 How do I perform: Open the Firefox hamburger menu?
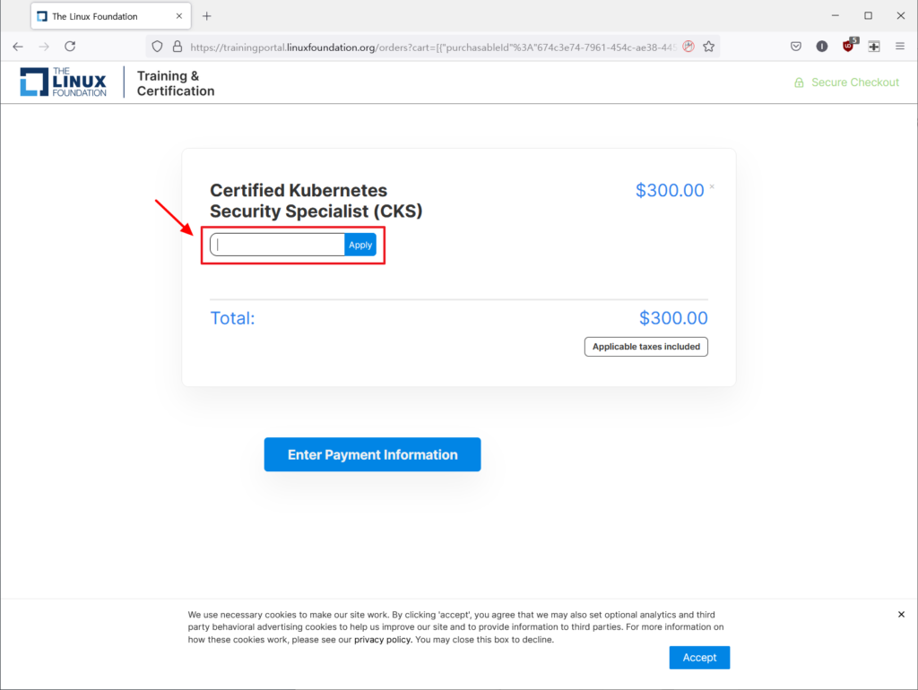point(900,47)
